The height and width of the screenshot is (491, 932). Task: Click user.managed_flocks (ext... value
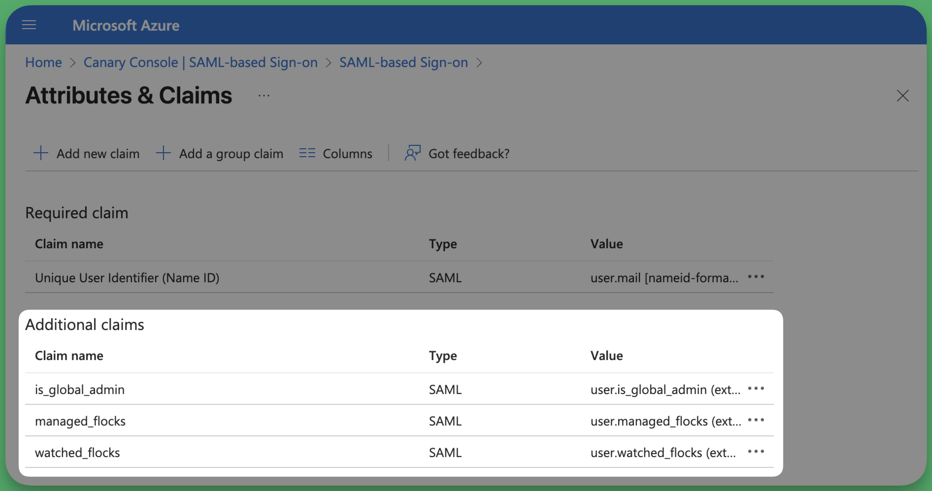666,421
